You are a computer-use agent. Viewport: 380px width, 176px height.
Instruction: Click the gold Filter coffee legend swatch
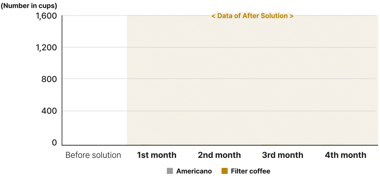pyautogui.click(x=224, y=171)
